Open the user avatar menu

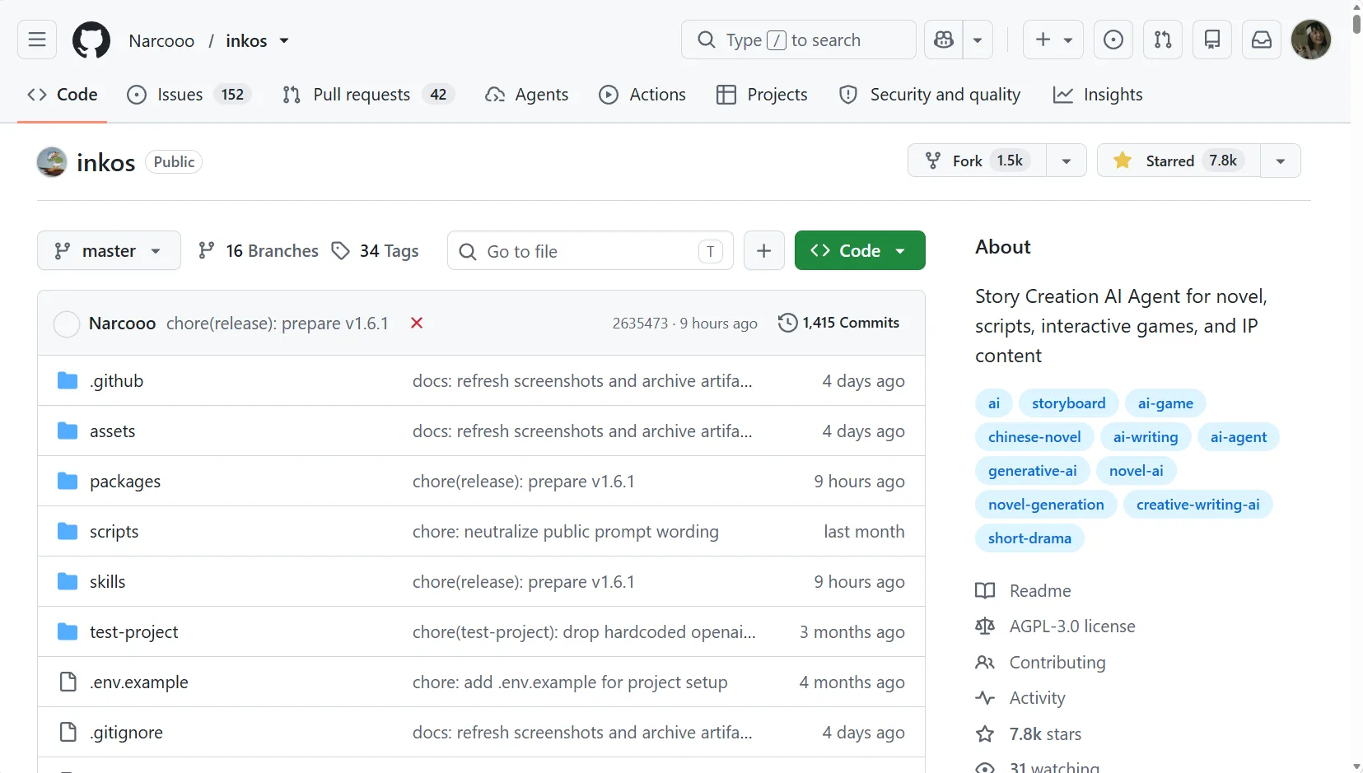tap(1311, 40)
